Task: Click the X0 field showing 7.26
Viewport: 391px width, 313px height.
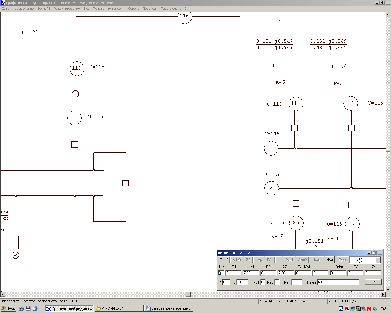Action: point(286,273)
